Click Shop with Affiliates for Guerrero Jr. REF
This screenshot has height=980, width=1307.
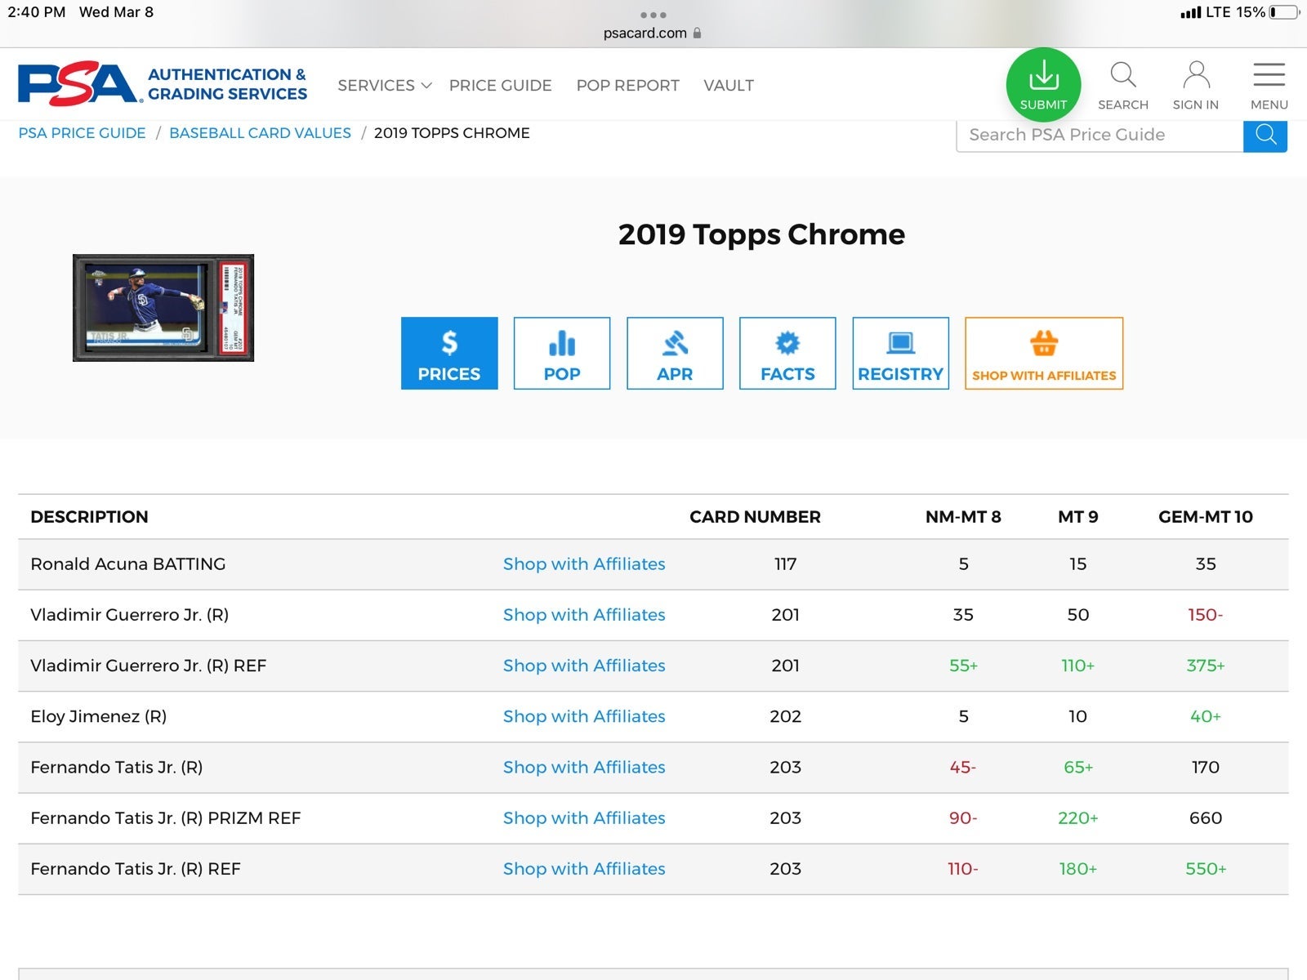584,666
